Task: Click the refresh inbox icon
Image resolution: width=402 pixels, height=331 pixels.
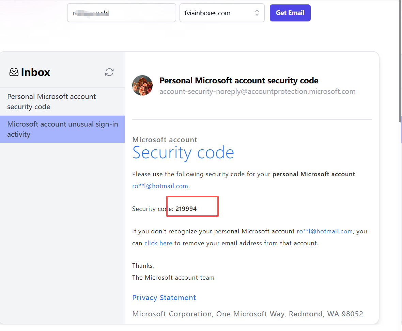Action: coord(109,72)
